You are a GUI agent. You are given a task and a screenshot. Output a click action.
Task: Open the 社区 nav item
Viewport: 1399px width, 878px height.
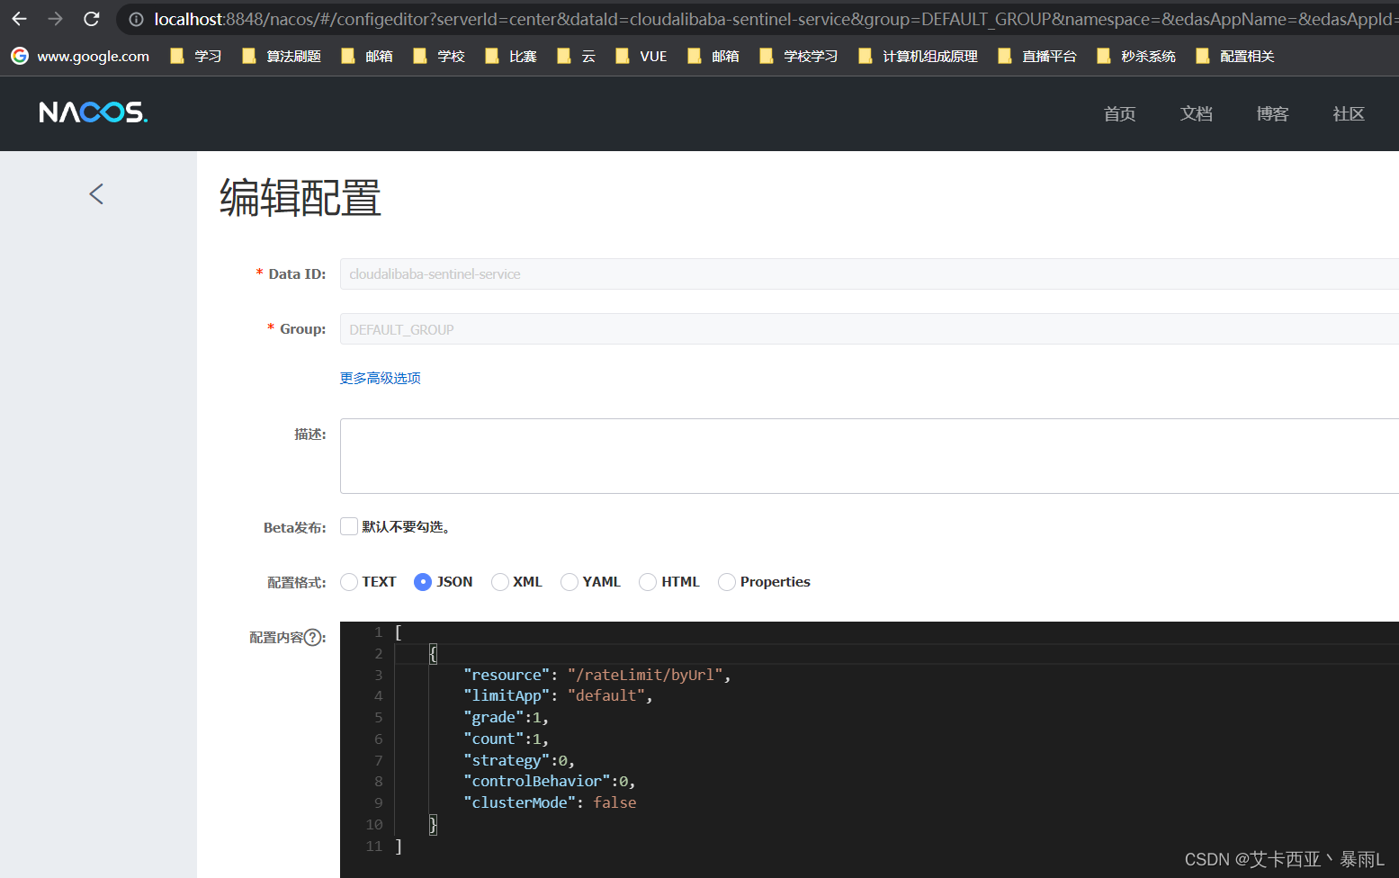click(x=1349, y=113)
